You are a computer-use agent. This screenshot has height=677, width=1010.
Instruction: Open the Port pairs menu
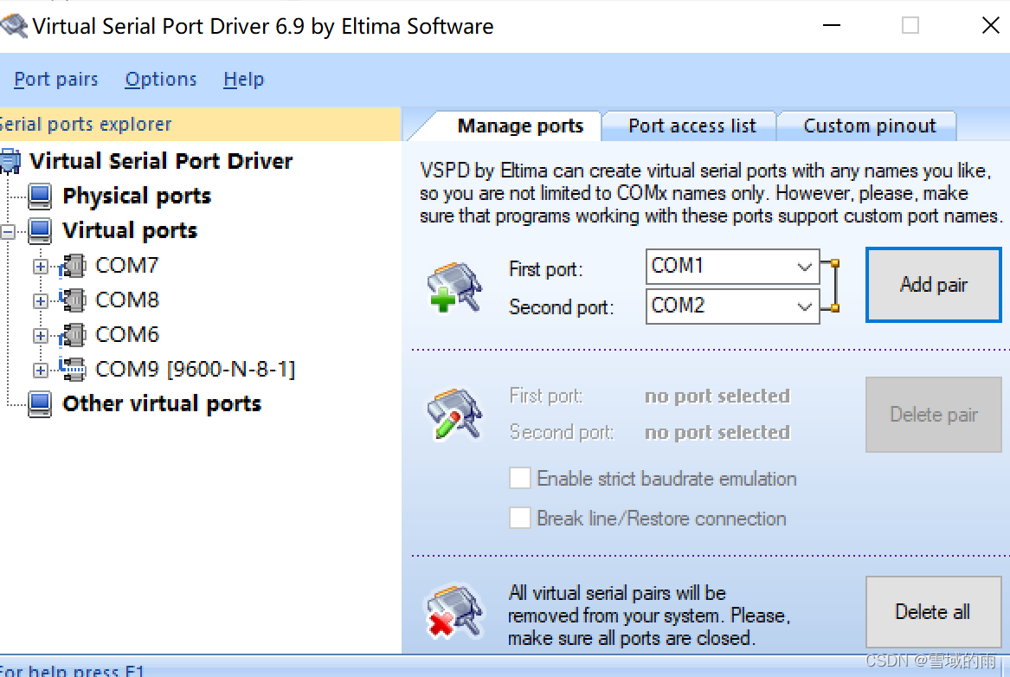56,80
